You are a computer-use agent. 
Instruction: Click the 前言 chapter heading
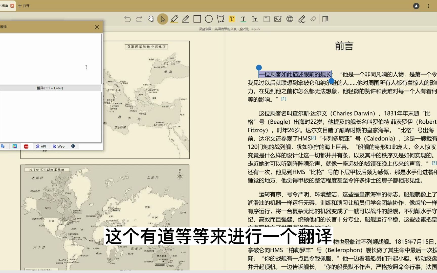click(344, 46)
